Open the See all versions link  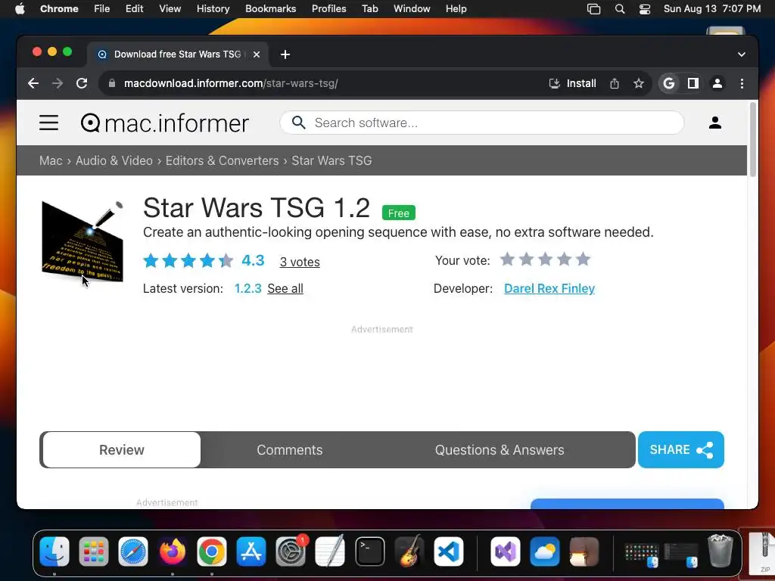(285, 288)
